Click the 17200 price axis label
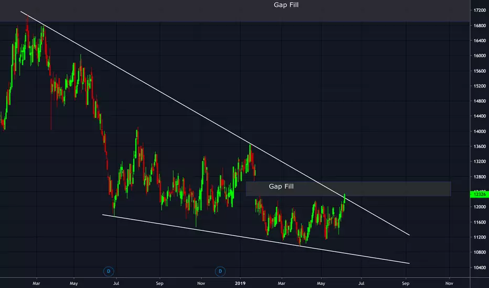The image size is (489, 288). pyautogui.click(x=480, y=10)
